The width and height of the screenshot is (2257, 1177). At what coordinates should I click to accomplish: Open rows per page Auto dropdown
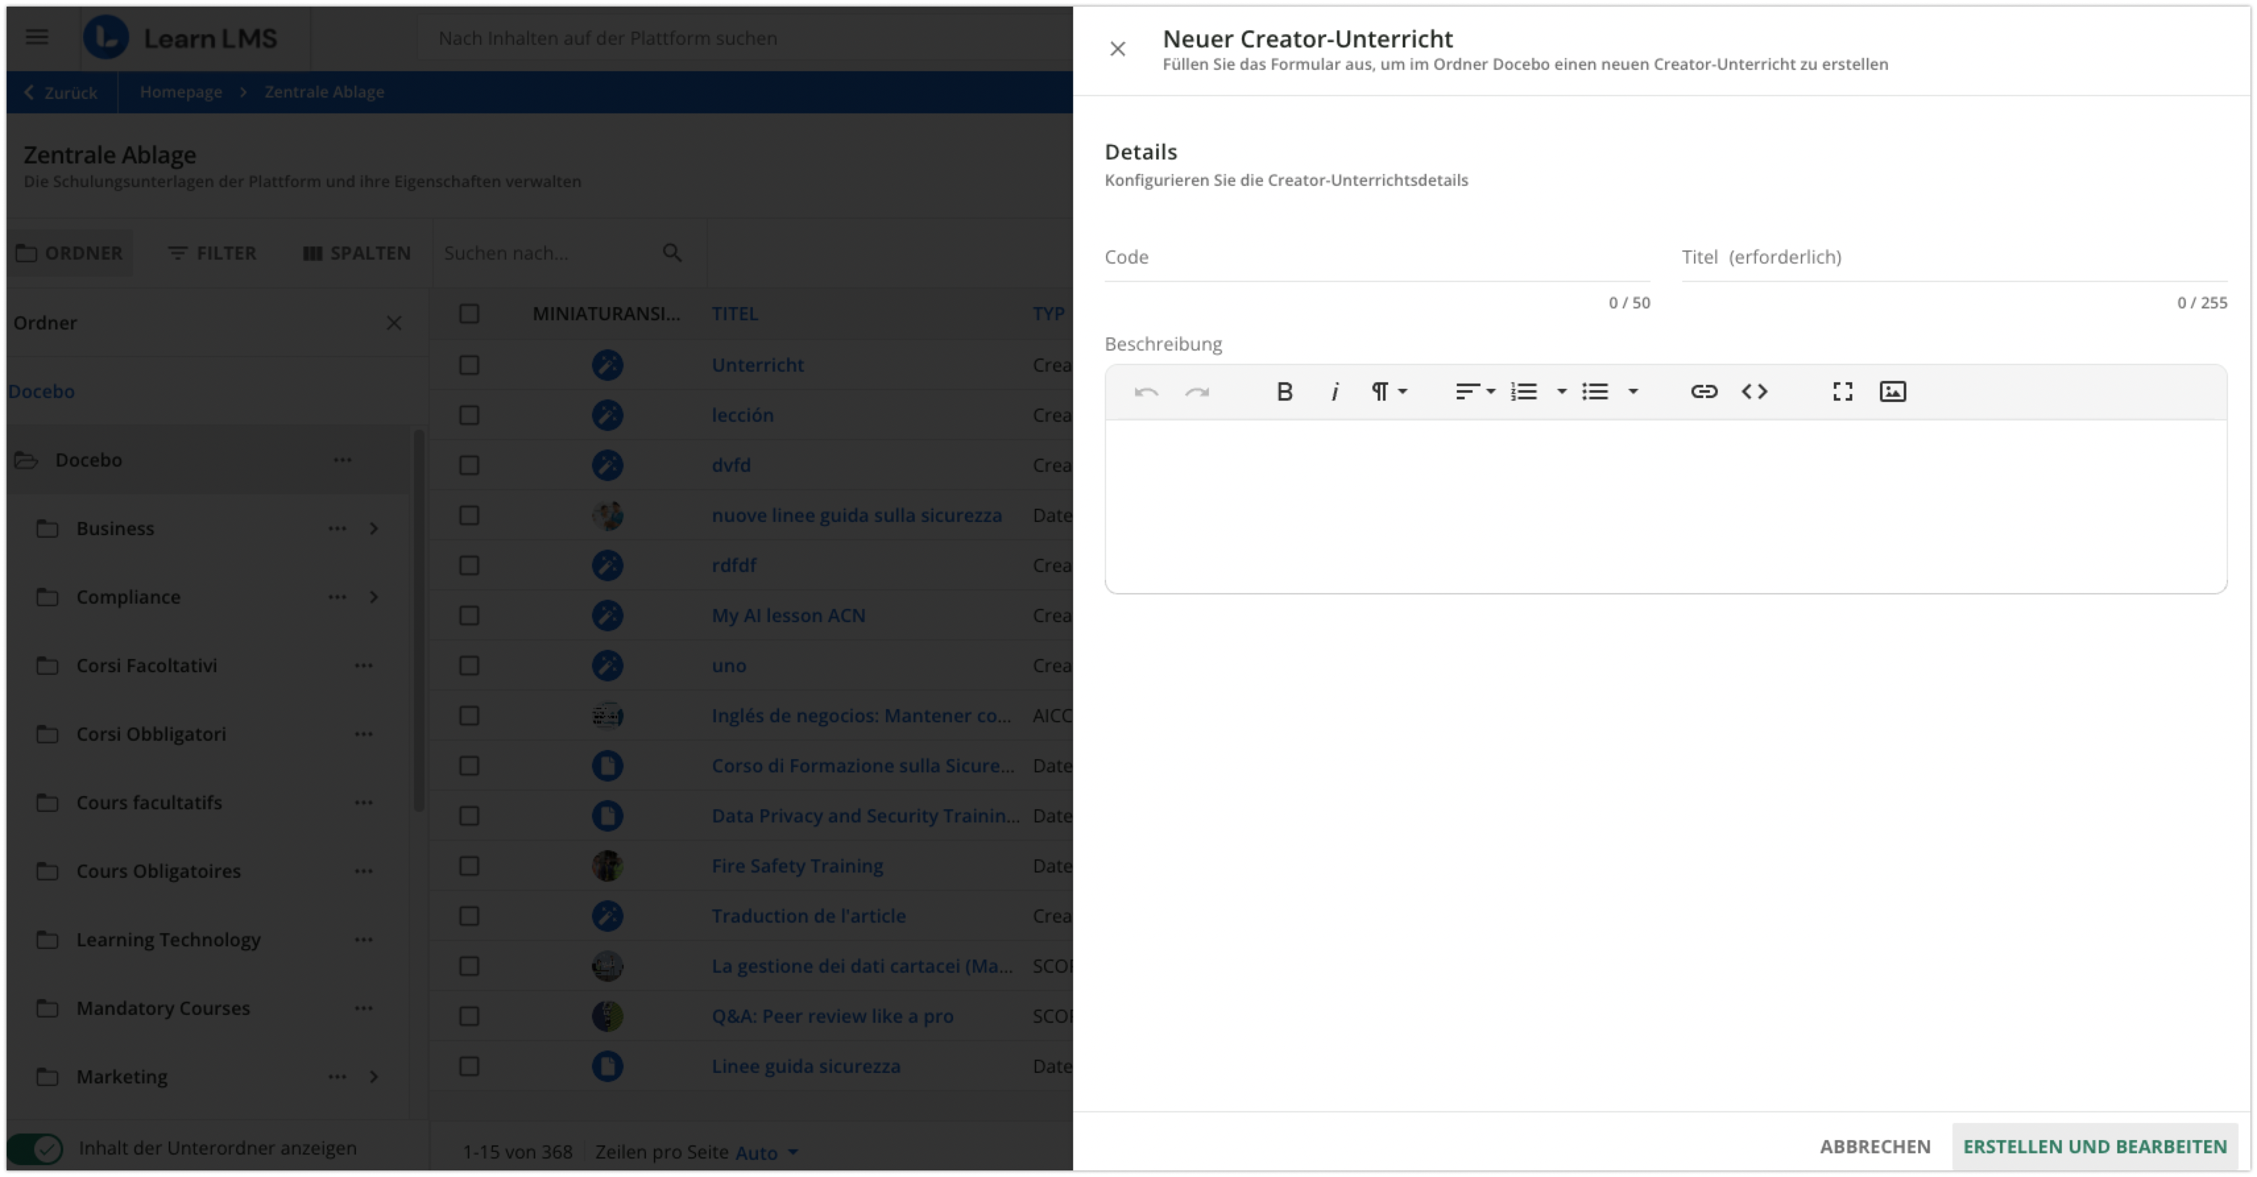(x=767, y=1153)
